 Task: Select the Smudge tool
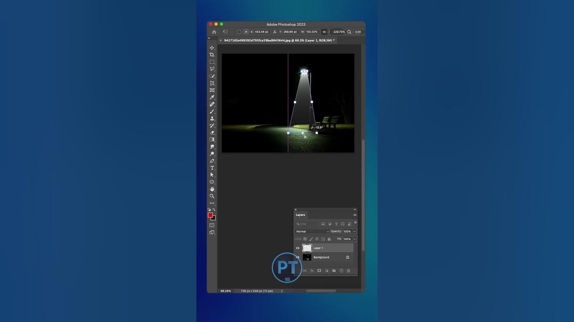(x=212, y=147)
